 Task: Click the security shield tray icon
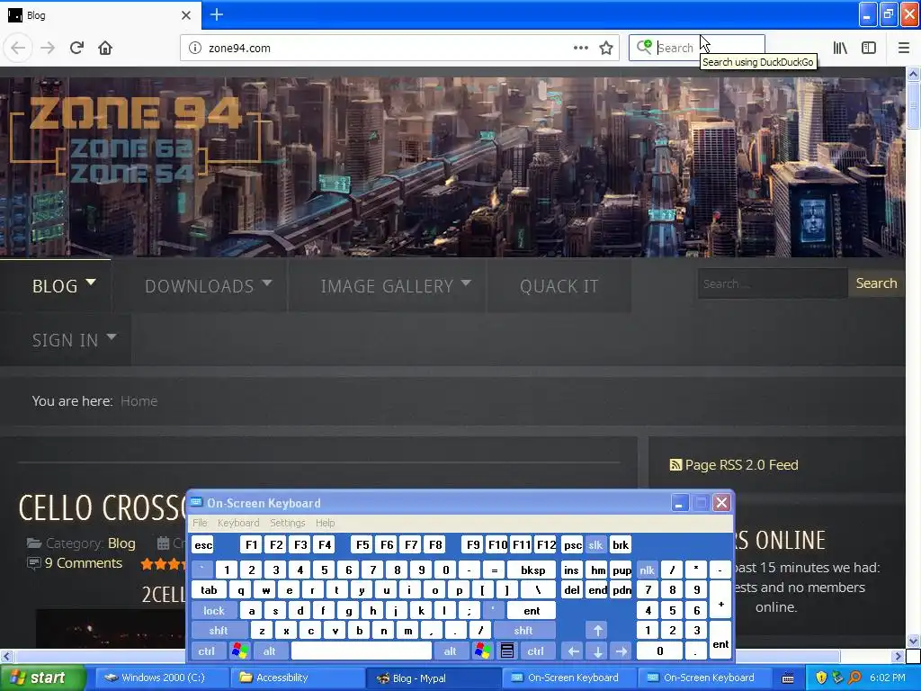(821, 678)
